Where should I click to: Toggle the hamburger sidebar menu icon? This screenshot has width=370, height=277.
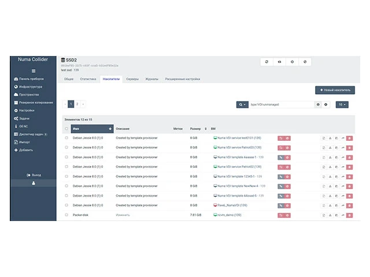(x=33, y=70)
